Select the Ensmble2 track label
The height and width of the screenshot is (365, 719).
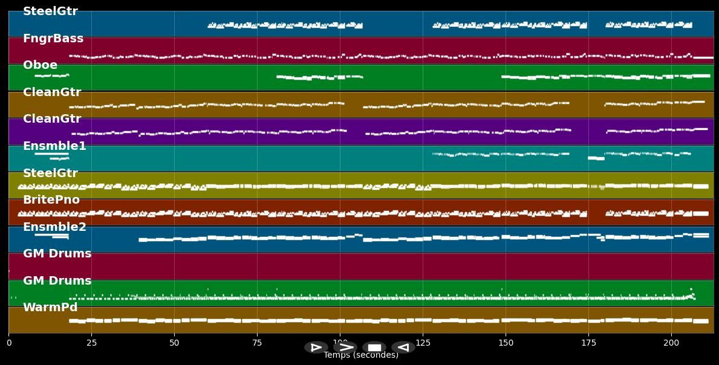coord(54,227)
